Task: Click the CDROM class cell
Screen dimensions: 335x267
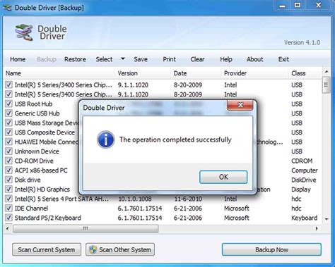Action: point(302,161)
